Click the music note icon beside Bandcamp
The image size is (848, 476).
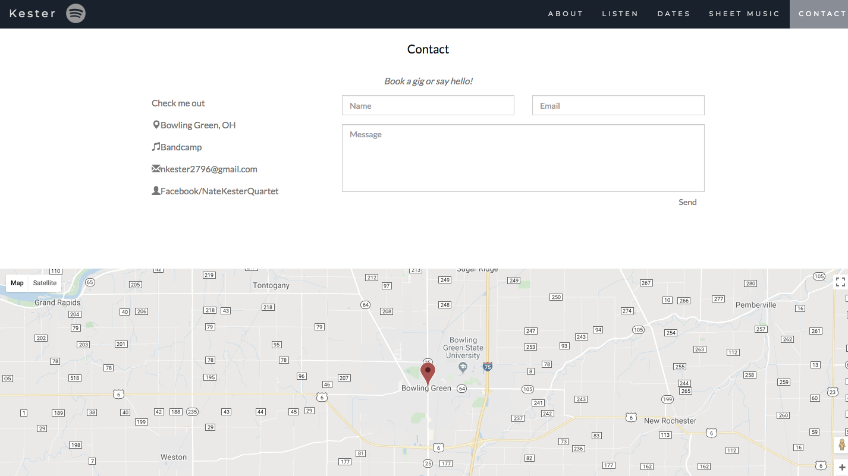[156, 147]
